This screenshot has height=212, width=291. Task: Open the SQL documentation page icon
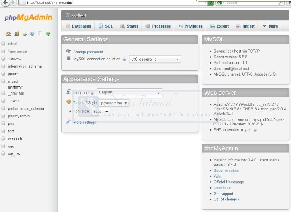(40, 34)
